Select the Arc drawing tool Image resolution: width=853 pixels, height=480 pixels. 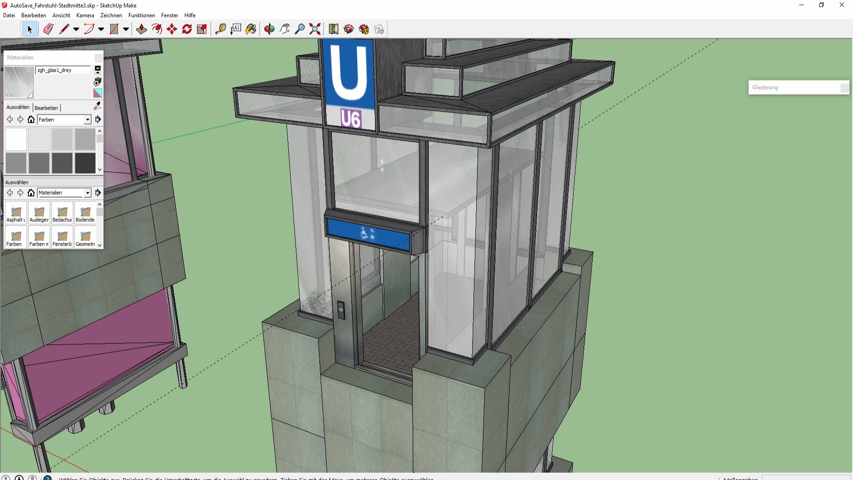[x=89, y=29]
